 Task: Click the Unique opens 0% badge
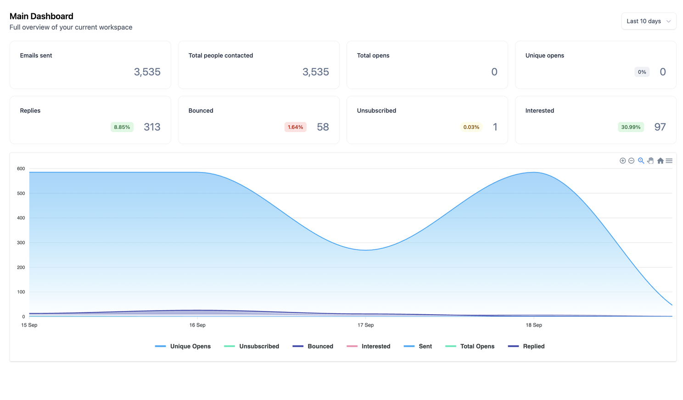click(642, 72)
